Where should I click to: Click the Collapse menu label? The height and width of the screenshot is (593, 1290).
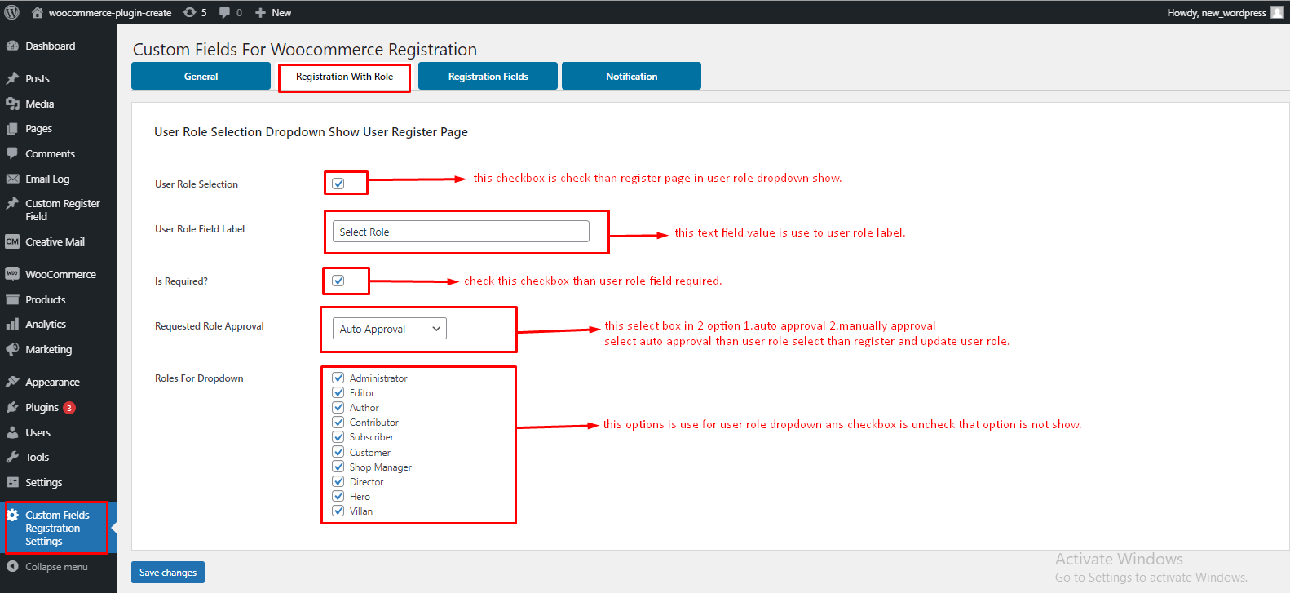point(56,566)
